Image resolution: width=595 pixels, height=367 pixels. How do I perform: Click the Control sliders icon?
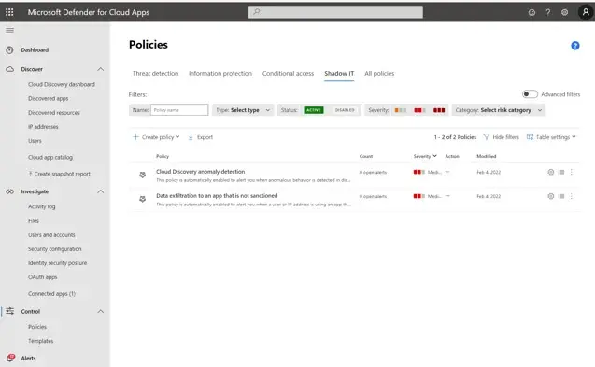click(10, 311)
